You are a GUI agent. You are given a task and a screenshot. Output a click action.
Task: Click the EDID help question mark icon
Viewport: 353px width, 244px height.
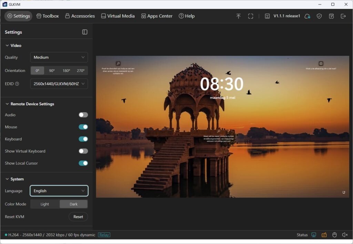coord(17,84)
